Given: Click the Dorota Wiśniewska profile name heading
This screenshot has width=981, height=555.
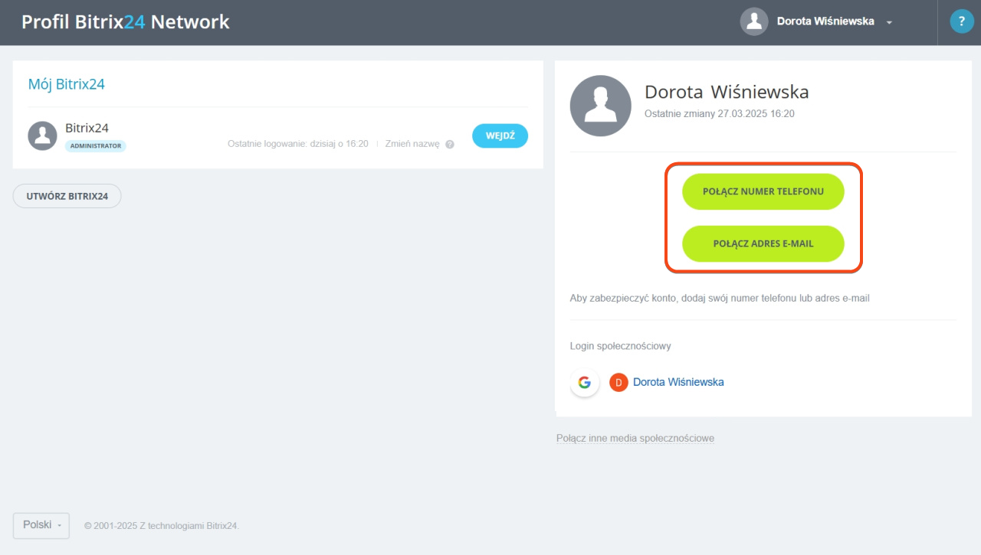Looking at the screenshot, I should (727, 93).
